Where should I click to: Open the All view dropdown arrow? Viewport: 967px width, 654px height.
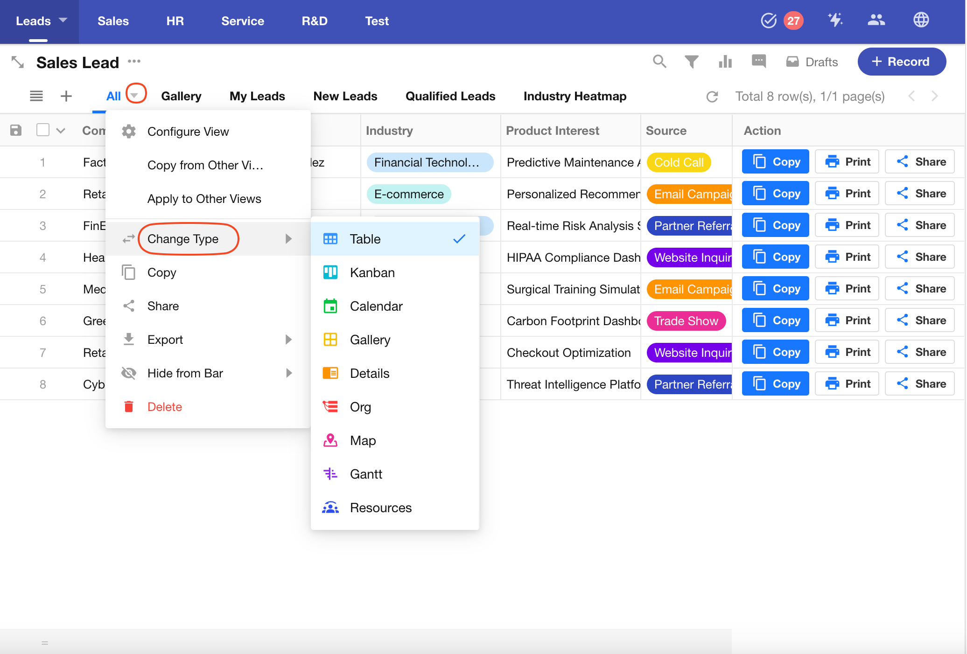point(134,95)
